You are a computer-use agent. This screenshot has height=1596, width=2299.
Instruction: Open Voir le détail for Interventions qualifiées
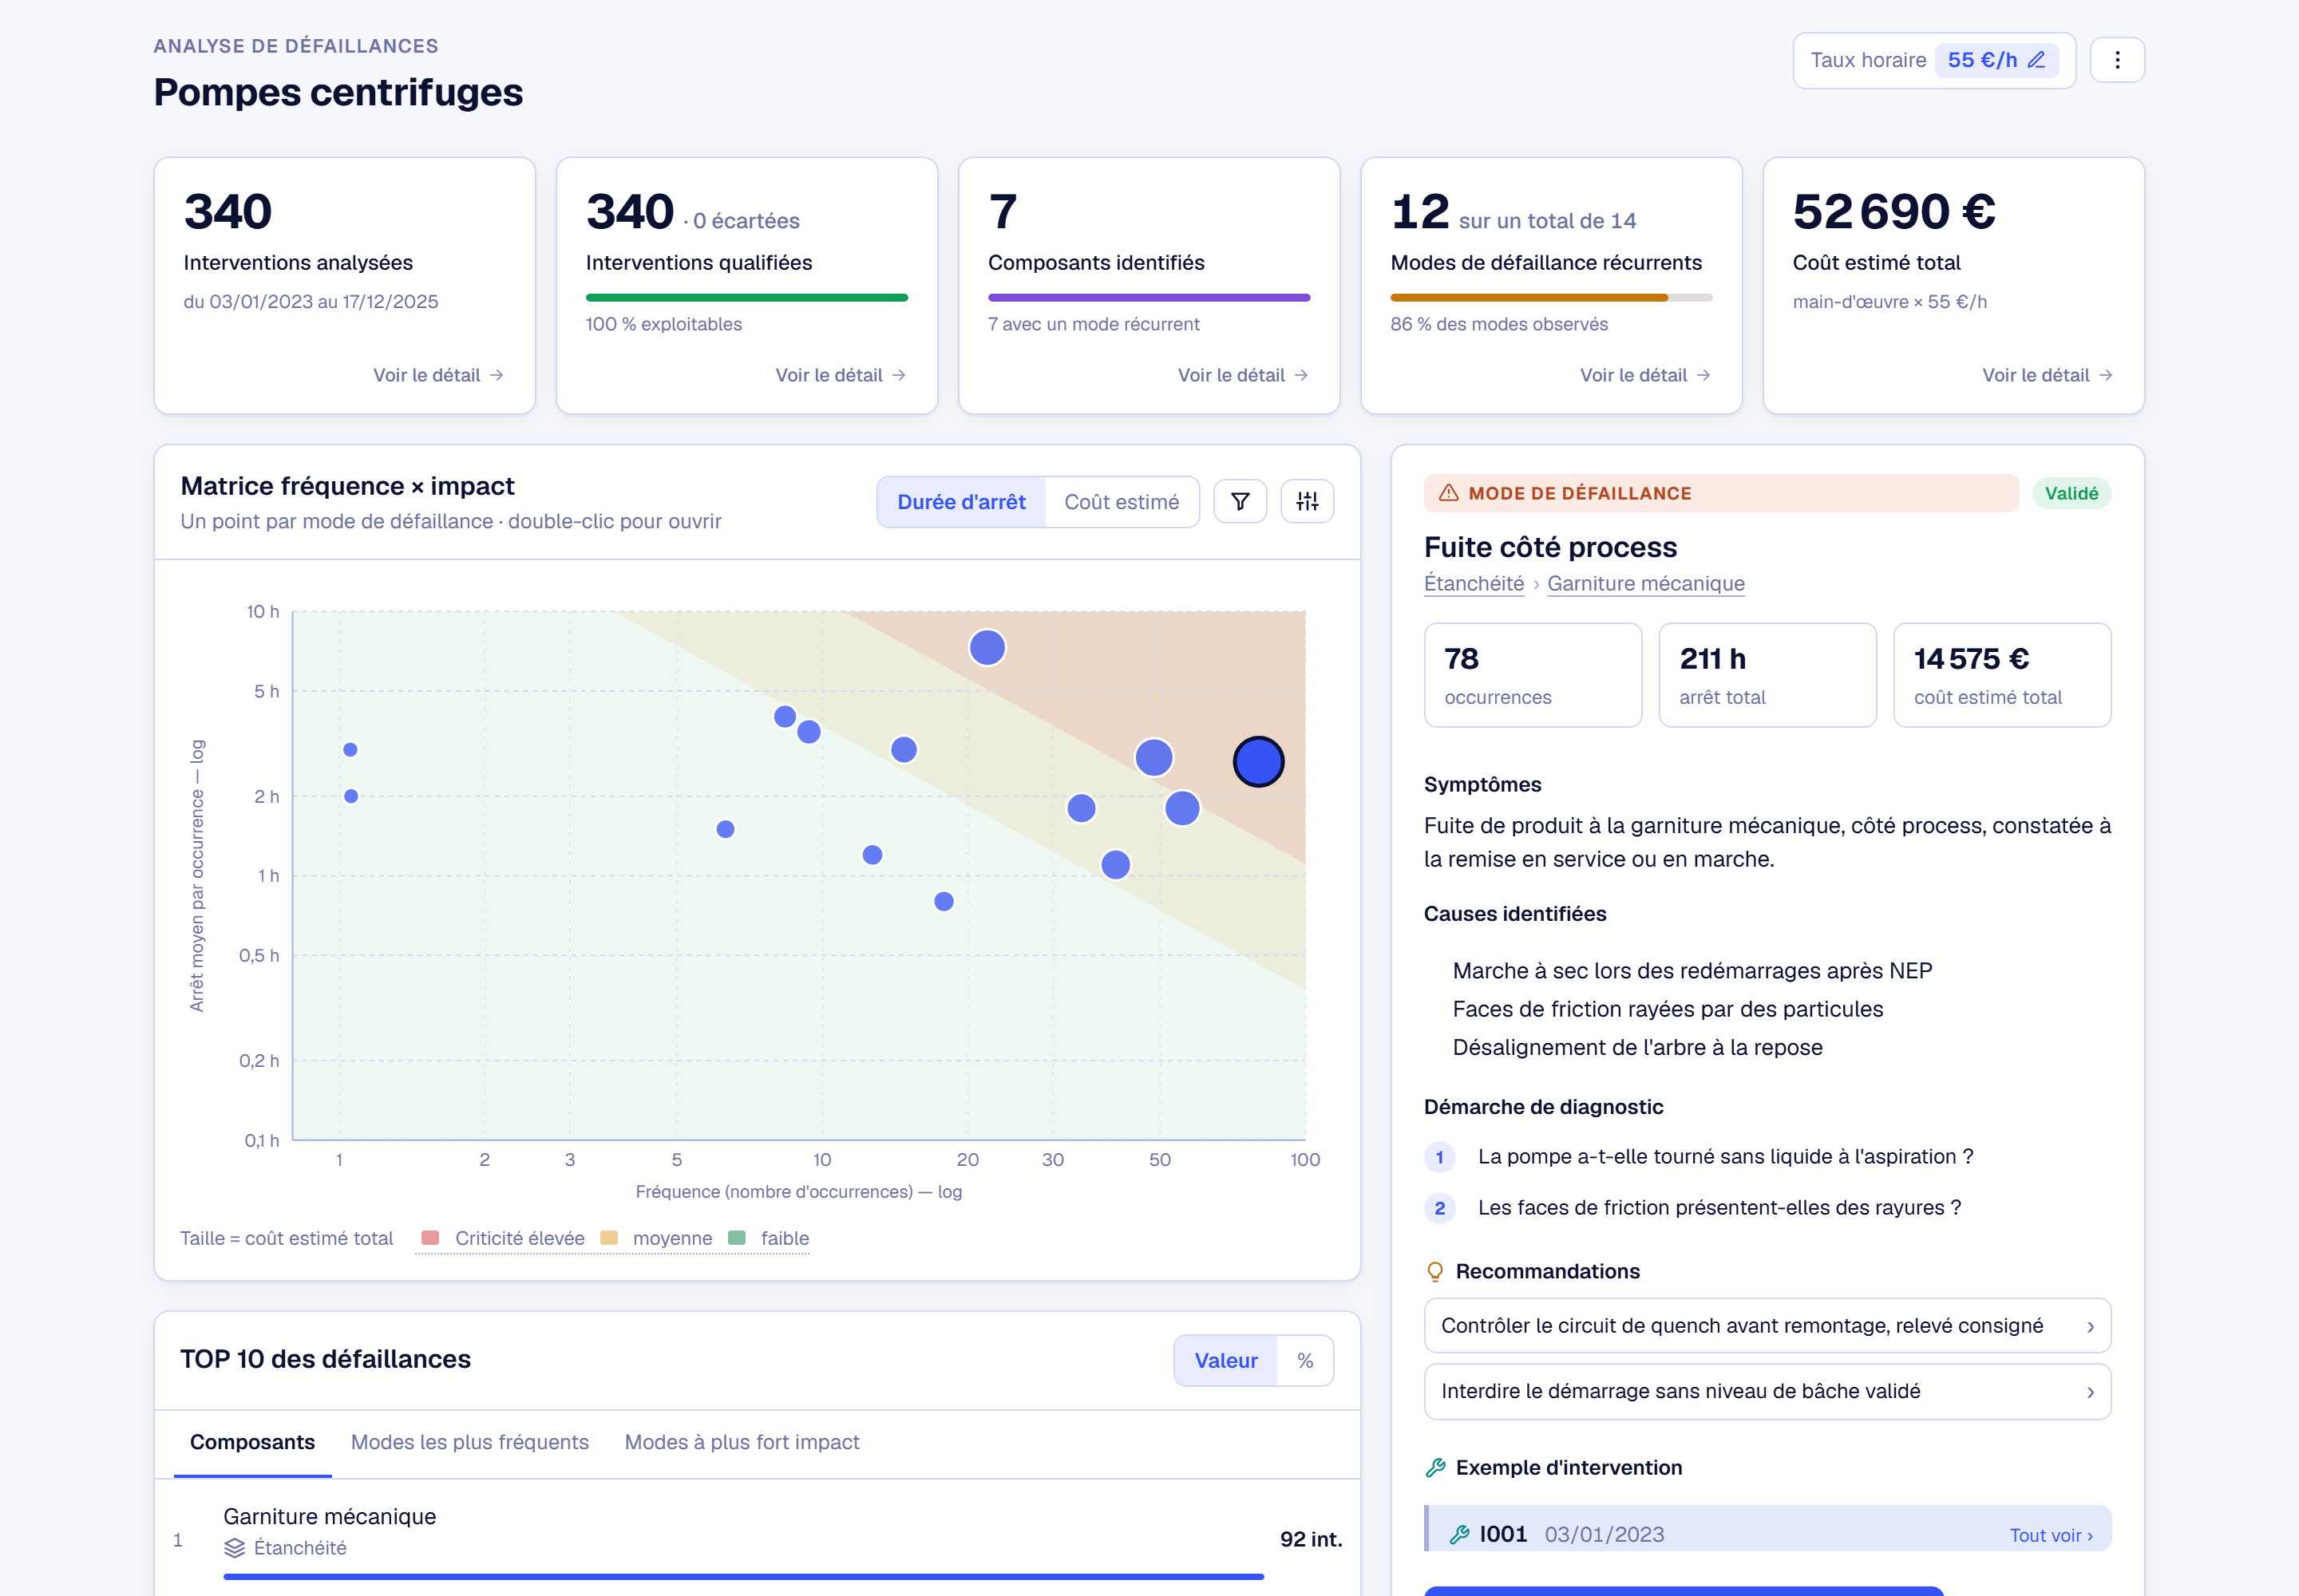pos(841,375)
